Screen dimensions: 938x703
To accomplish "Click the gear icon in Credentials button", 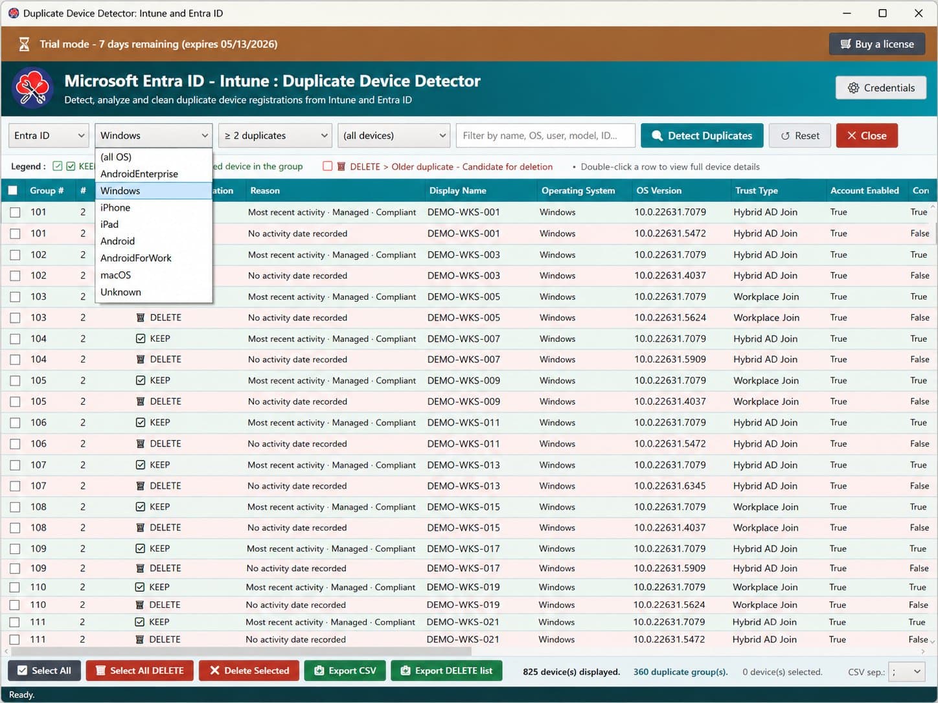I will 854,88.
